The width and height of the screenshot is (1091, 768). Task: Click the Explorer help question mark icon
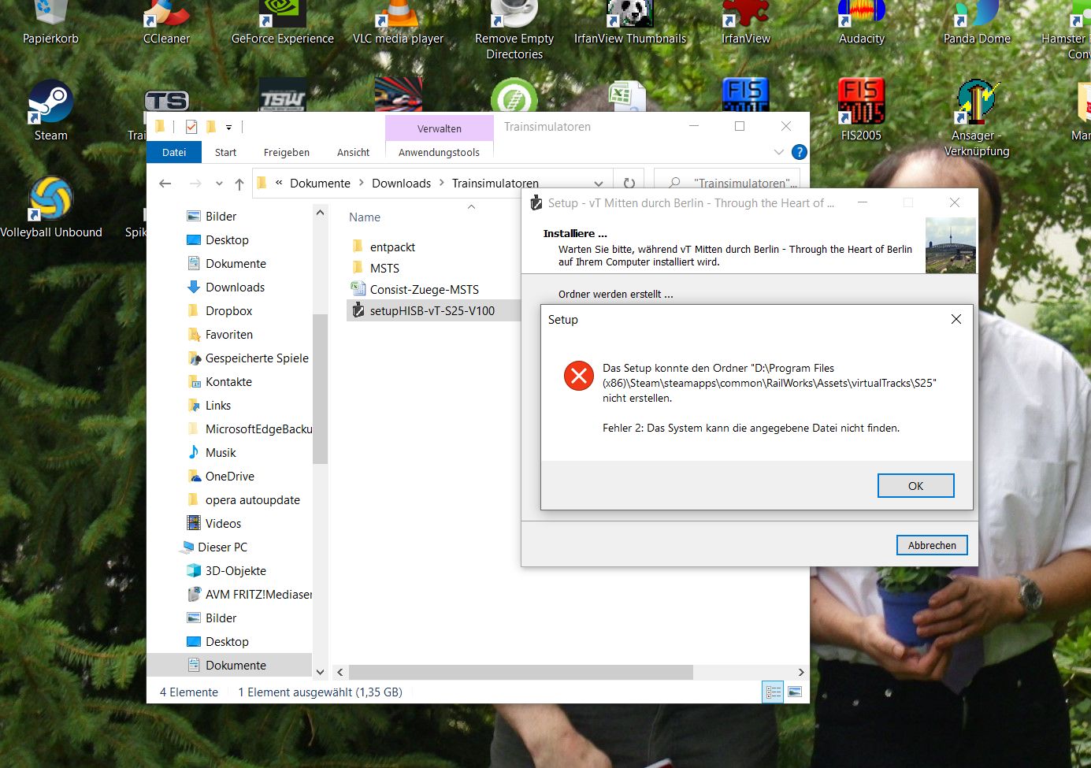(799, 152)
